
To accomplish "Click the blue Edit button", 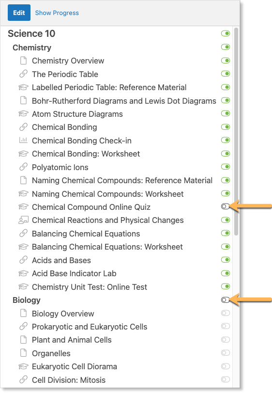I will 19,13.
